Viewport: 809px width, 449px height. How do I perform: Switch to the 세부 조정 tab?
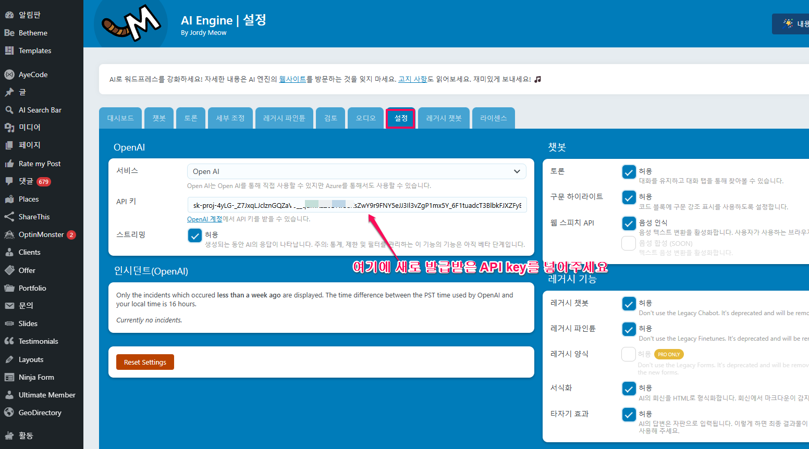click(x=230, y=118)
